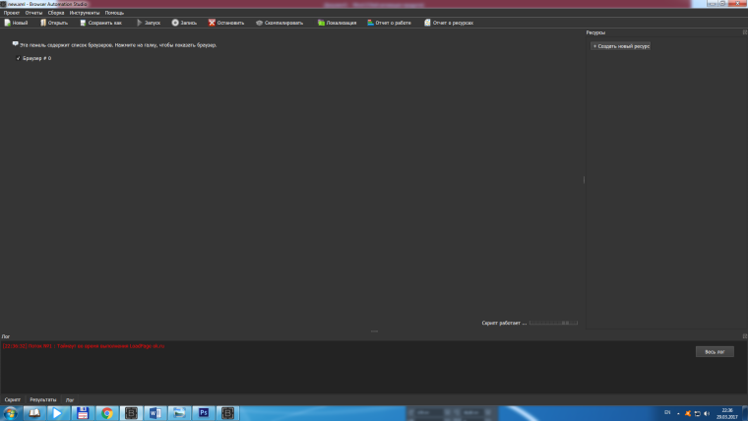Screen dimensions: 748x421
Task: Toggle the Браузер # 0 checkmark
Action: click(x=18, y=59)
